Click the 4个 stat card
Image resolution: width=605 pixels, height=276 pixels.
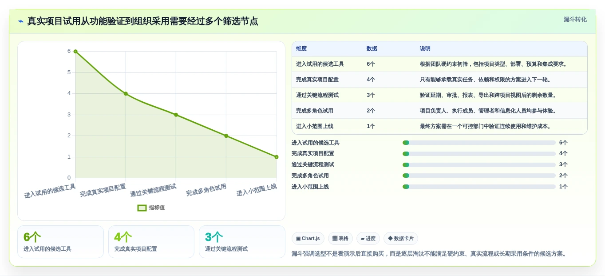point(151,242)
